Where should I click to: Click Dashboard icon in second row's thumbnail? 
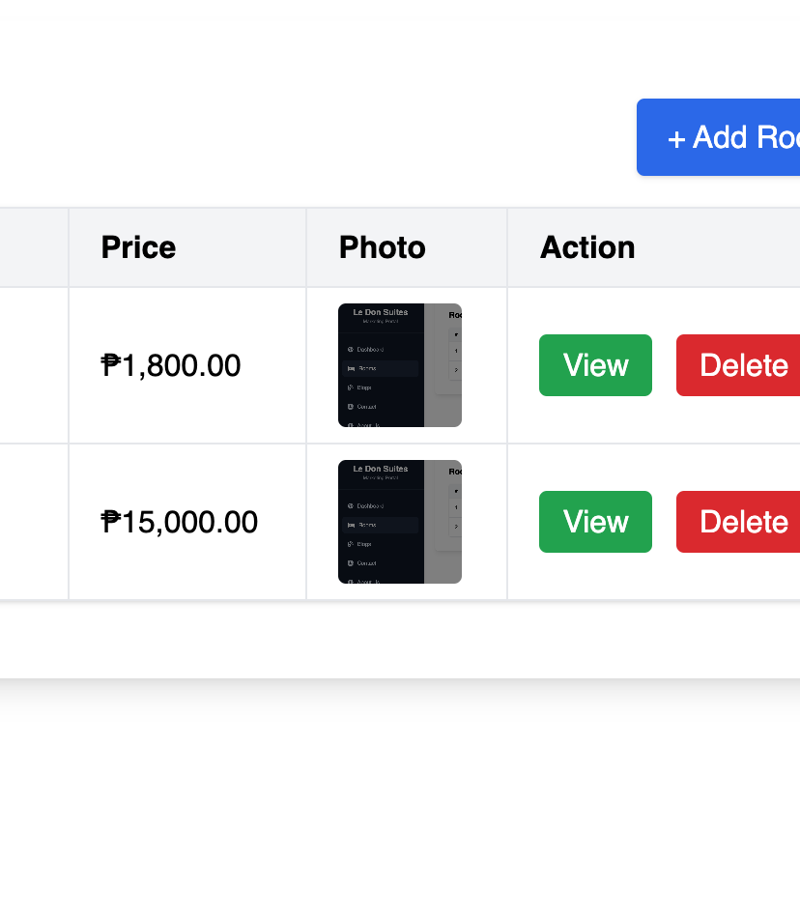tap(350, 505)
